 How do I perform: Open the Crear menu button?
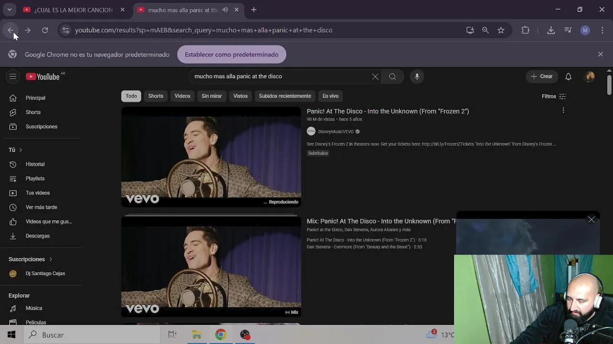coord(542,76)
